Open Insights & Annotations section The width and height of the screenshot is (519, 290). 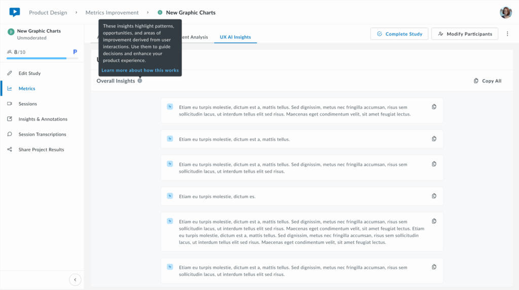point(43,119)
